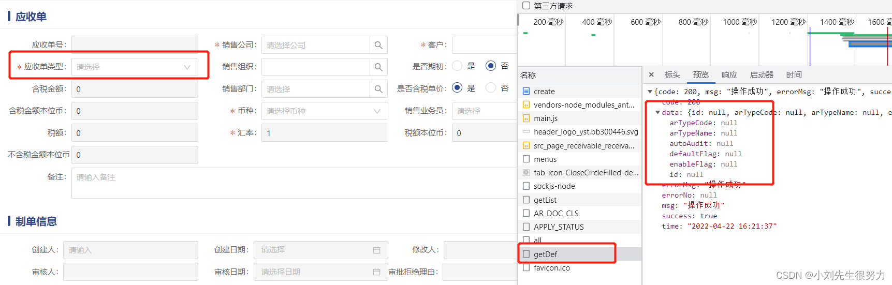Image resolution: width=892 pixels, height=285 pixels.
Task: Click the getDef request file icon
Action: (x=526, y=254)
